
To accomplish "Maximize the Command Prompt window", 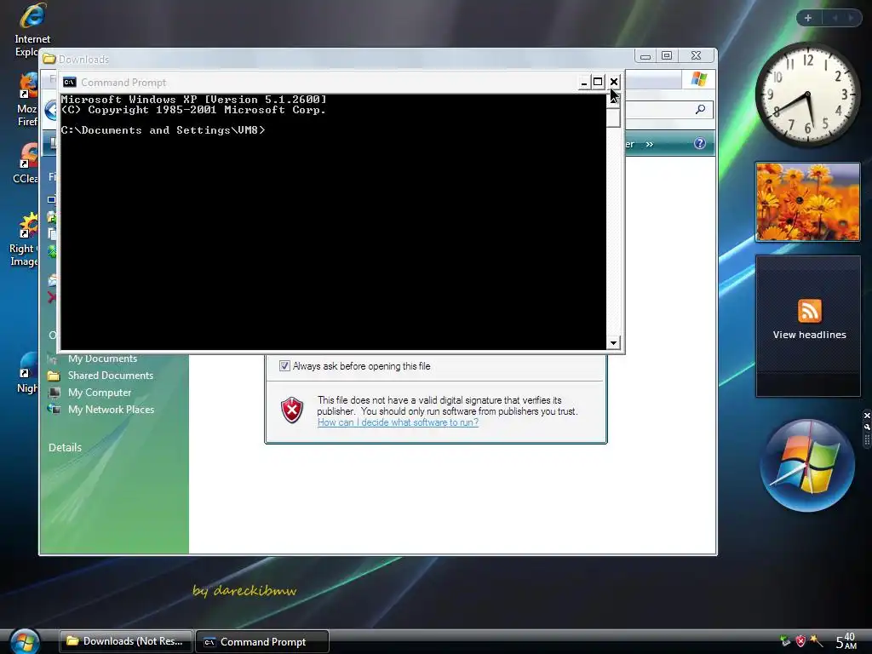I will coord(598,83).
